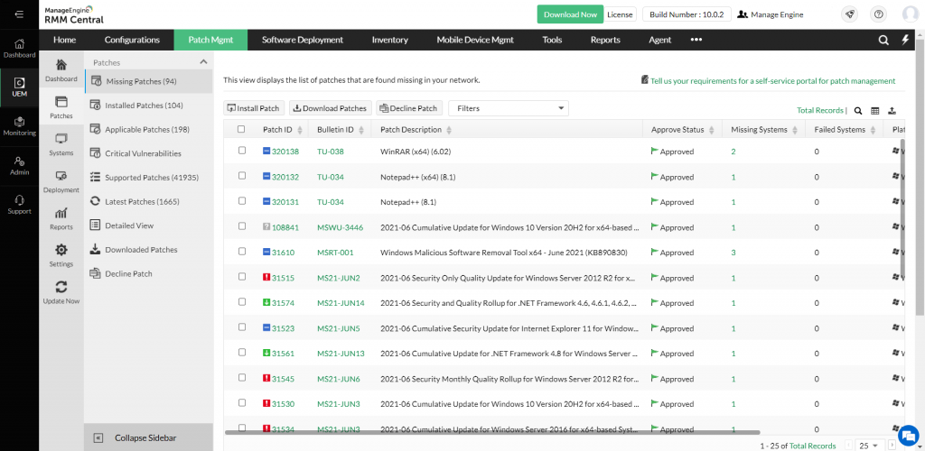This screenshot has height=451, width=925.
Task: Open the Filters dropdown
Action: 509,108
